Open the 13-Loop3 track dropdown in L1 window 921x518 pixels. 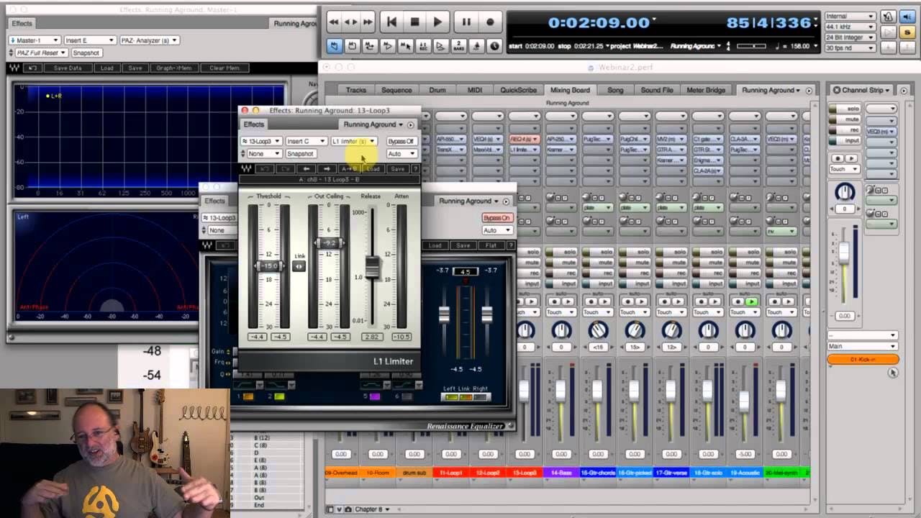tap(261, 141)
